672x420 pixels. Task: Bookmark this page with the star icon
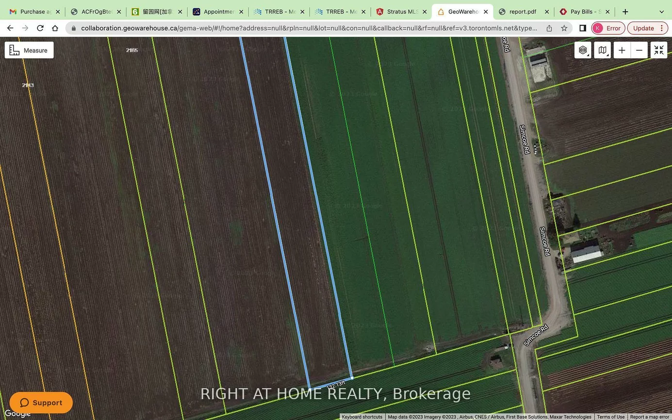pyautogui.click(x=564, y=28)
